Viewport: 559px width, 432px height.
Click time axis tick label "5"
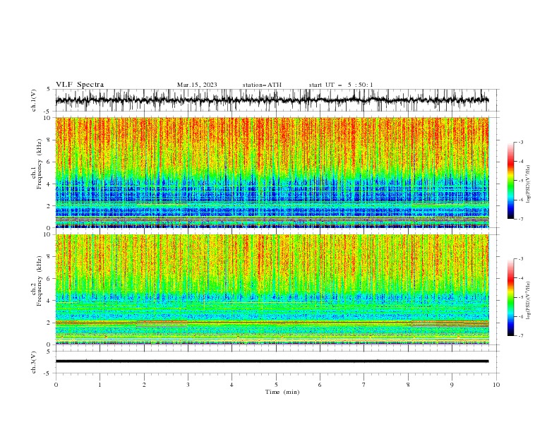[x=276, y=385]
